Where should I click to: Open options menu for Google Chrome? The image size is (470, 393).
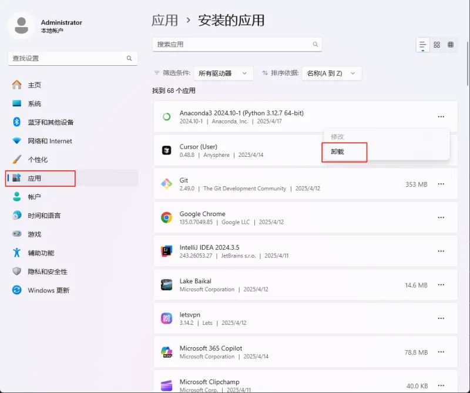(441, 217)
